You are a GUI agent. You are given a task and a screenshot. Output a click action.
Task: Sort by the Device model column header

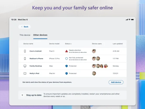[54, 44]
